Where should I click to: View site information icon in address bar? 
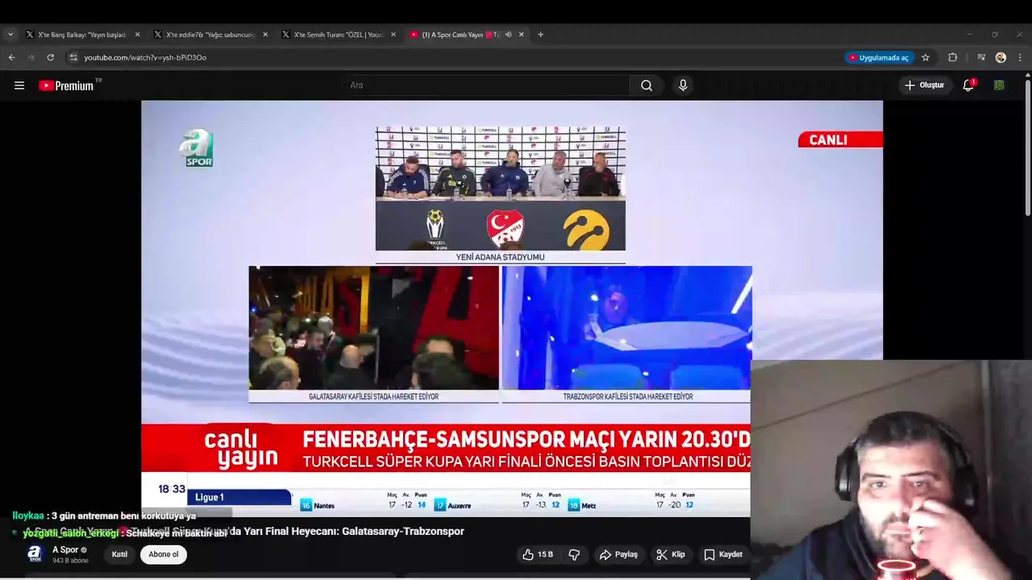[x=73, y=57]
